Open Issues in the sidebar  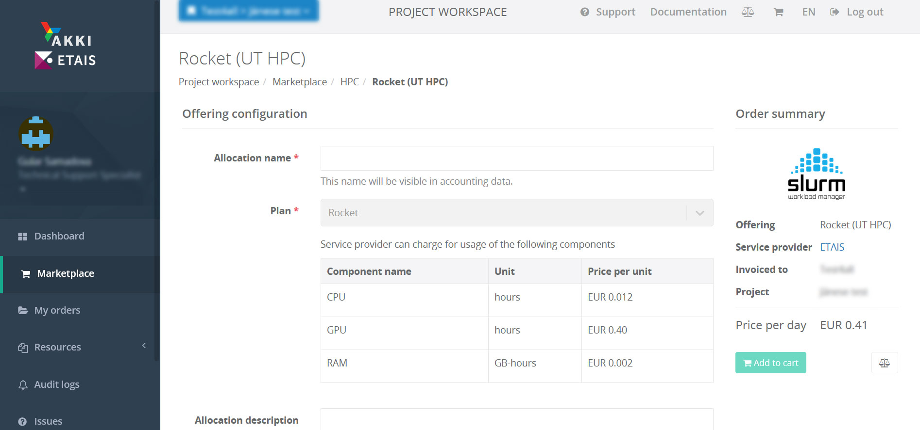tap(80, 421)
